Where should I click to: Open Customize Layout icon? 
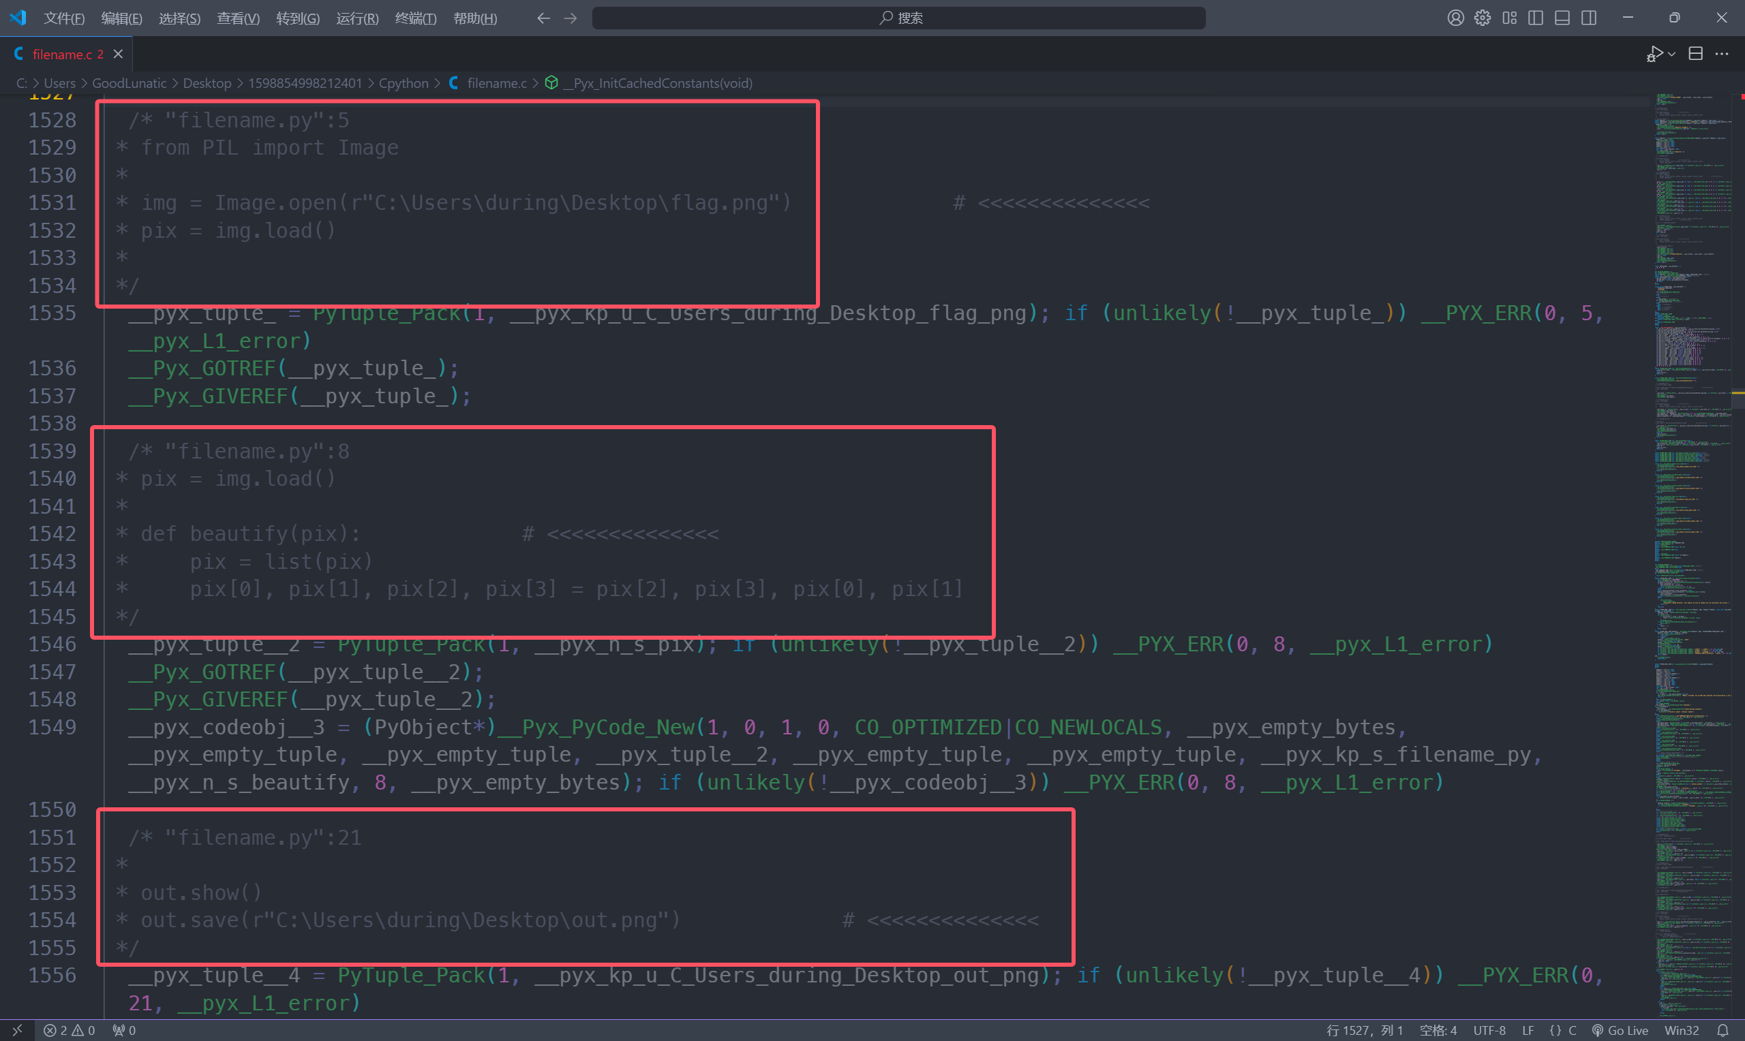pyautogui.click(x=1509, y=18)
